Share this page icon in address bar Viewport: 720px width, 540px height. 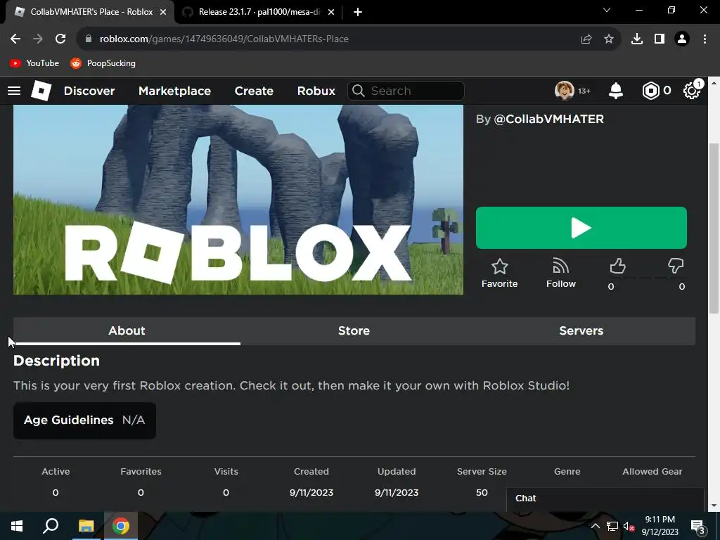586,39
